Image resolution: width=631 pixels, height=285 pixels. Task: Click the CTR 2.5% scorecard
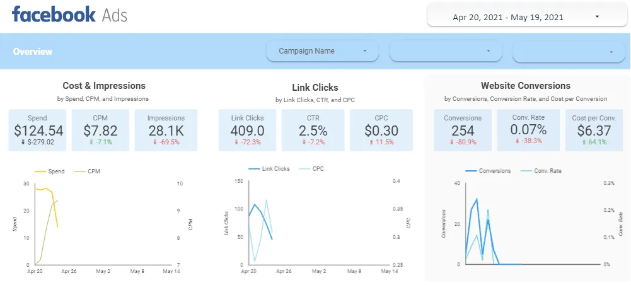[x=313, y=131]
